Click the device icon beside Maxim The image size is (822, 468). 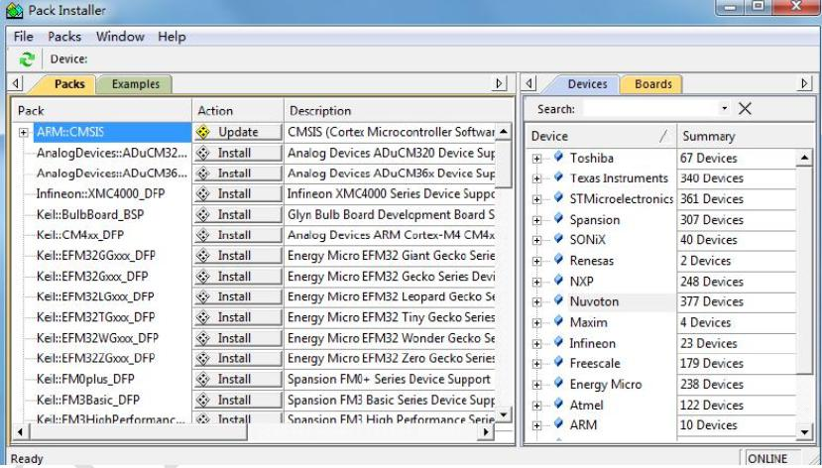point(559,321)
